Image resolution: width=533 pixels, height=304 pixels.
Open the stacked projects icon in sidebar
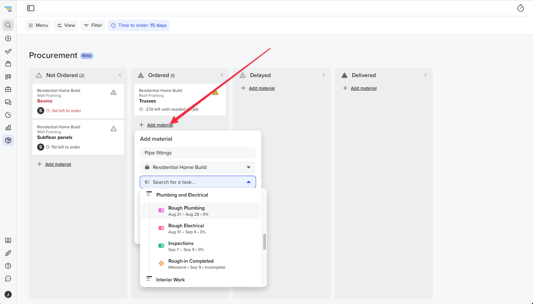[8, 64]
